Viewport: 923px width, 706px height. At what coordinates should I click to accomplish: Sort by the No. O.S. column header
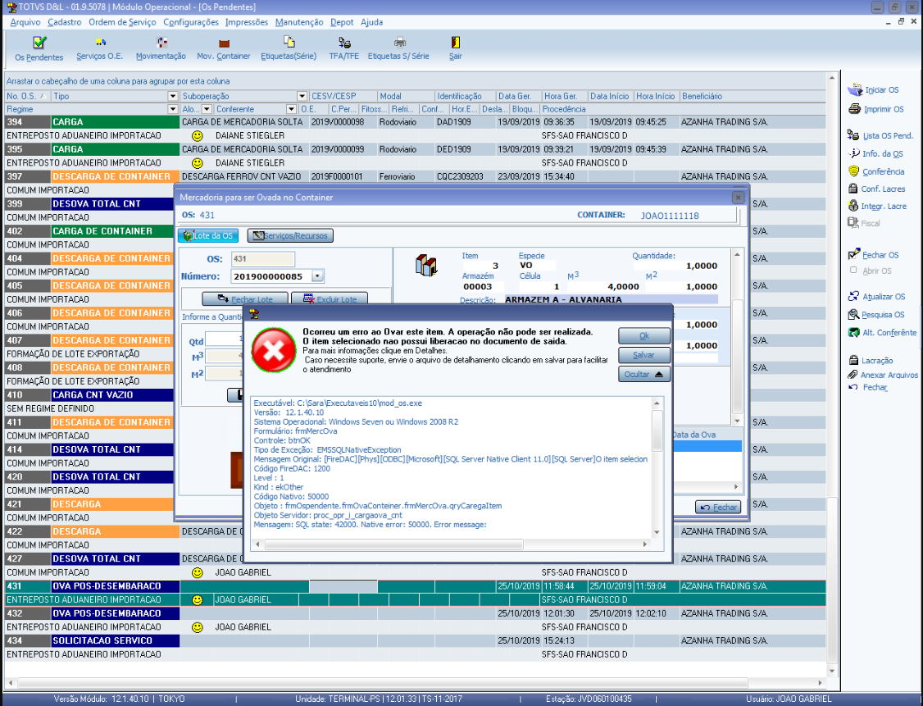[27, 96]
